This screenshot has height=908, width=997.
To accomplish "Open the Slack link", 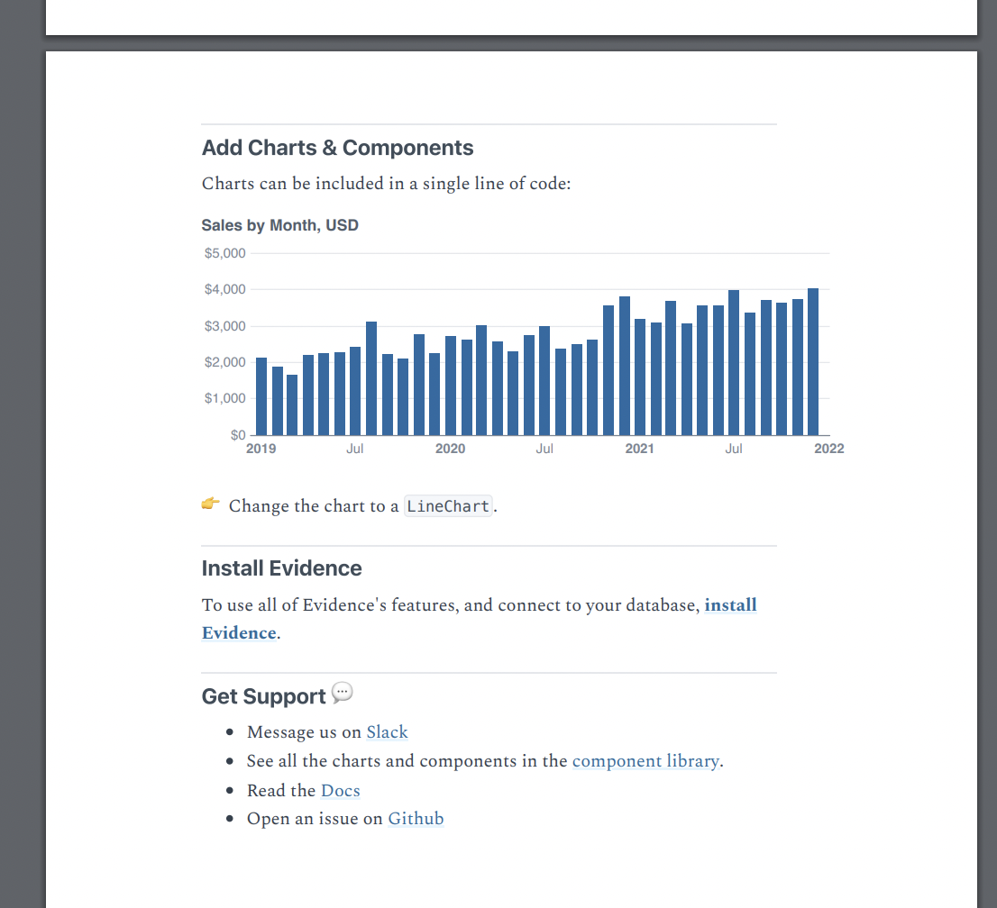I will coord(387,732).
